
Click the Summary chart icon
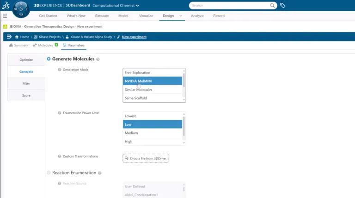(x=11, y=45)
